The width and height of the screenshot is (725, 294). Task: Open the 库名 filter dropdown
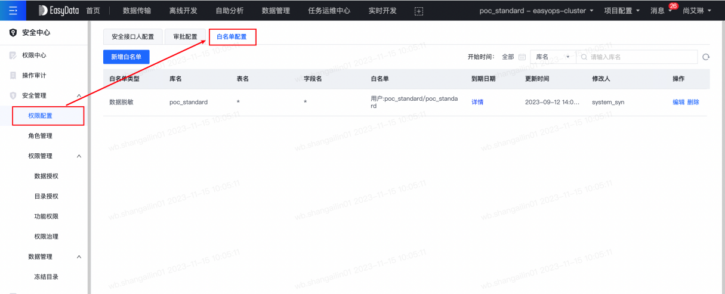point(553,57)
